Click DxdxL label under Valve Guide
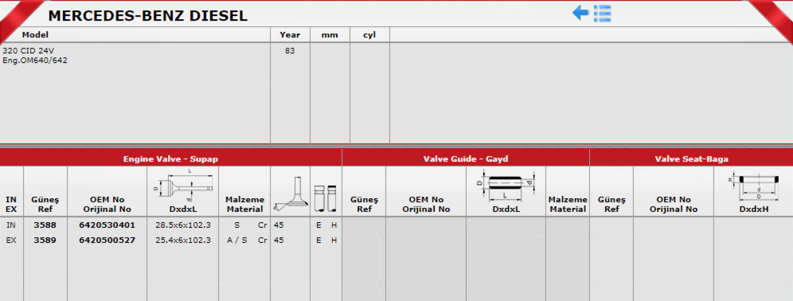The height and width of the screenshot is (301, 793). pyautogui.click(x=506, y=209)
